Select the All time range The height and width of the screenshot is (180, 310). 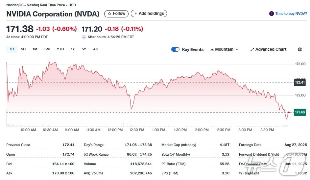click(95, 49)
